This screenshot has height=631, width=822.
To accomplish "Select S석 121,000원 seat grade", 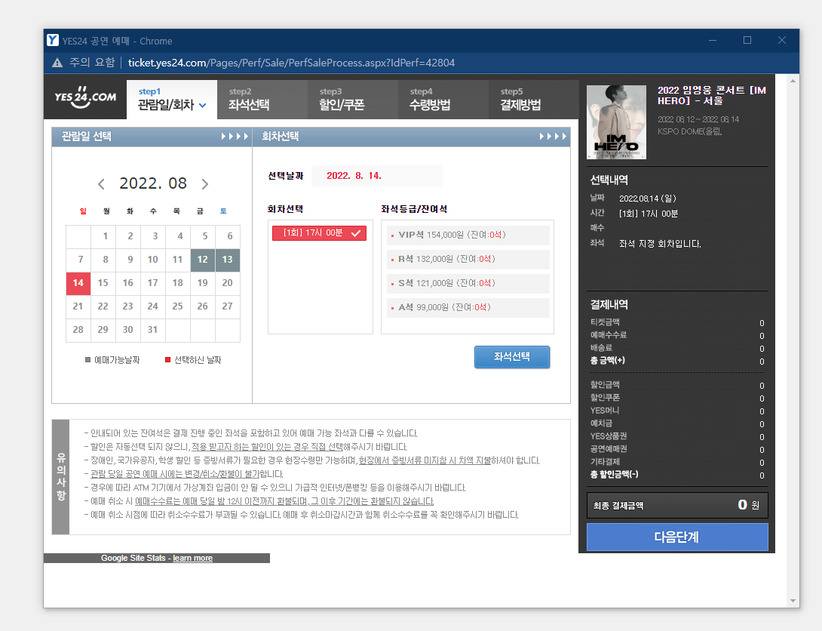I will pyautogui.click(x=468, y=283).
